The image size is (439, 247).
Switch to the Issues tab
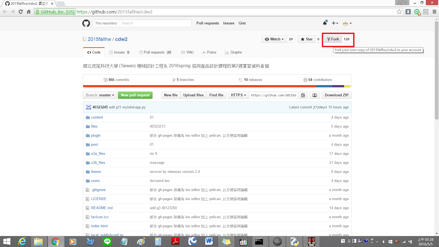click(119, 52)
